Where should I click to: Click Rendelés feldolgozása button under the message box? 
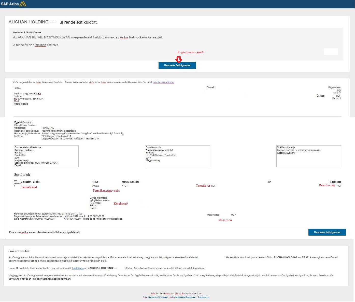[x=177, y=65]
